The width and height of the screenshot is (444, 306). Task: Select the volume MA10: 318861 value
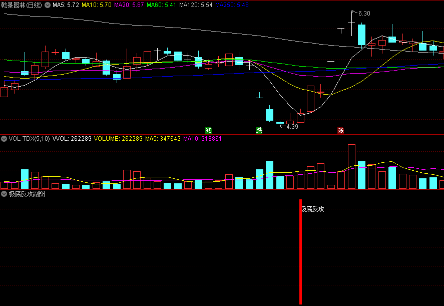[202, 139]
